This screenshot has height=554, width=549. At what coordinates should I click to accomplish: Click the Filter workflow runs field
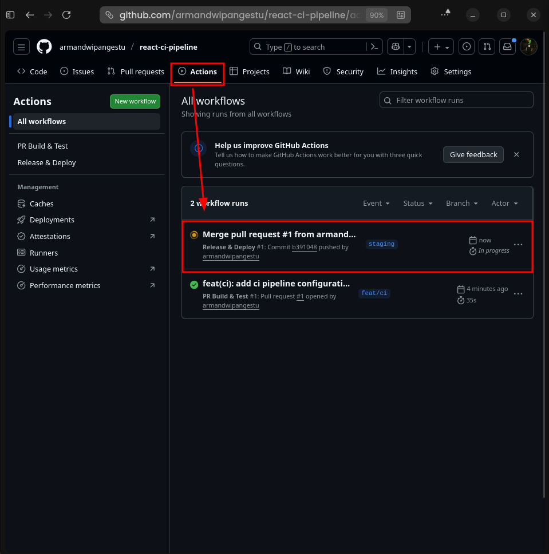coord(456,100)
